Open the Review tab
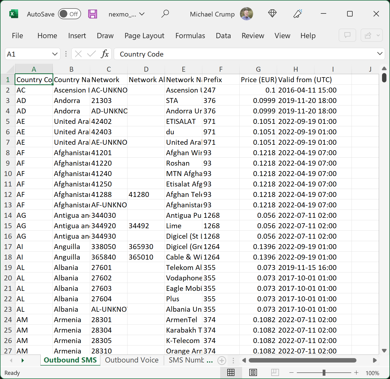Viewport: 390px width, 379px height. point(253,36)
